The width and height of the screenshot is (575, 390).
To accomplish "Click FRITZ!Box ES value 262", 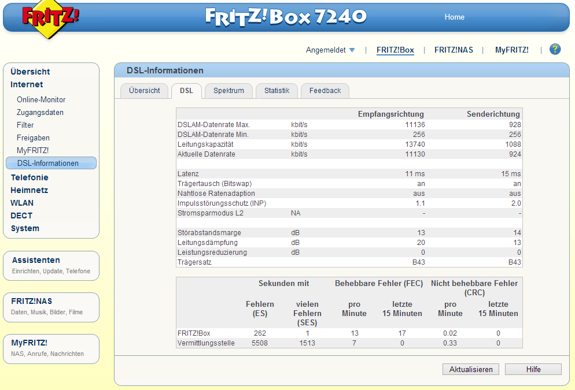I will [260, 333].
